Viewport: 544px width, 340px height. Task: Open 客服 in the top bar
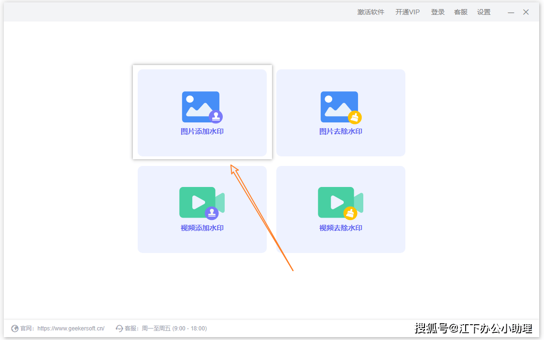(x=461, y=12)
